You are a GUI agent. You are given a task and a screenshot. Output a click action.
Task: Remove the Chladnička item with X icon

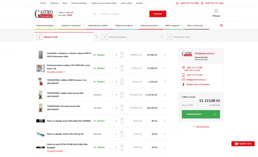[165, 55]
